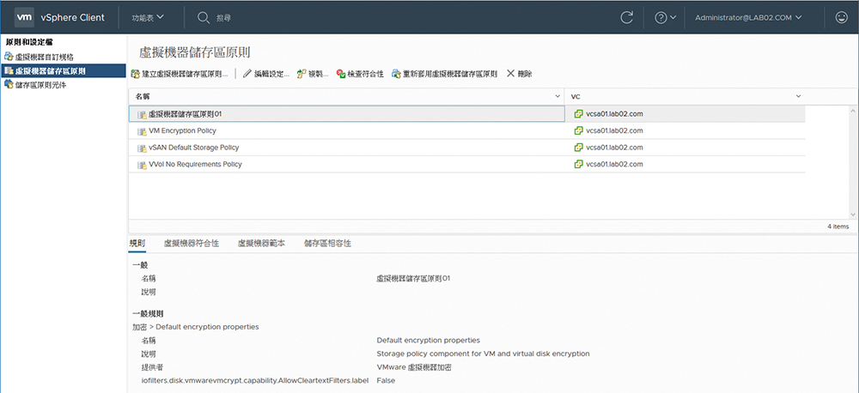Click the table scrollbar up arrow
Image resolution: width=859 pixels, height=393 pixels.
click(853, 110)
